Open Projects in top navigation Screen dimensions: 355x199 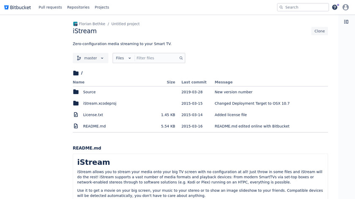102,7
